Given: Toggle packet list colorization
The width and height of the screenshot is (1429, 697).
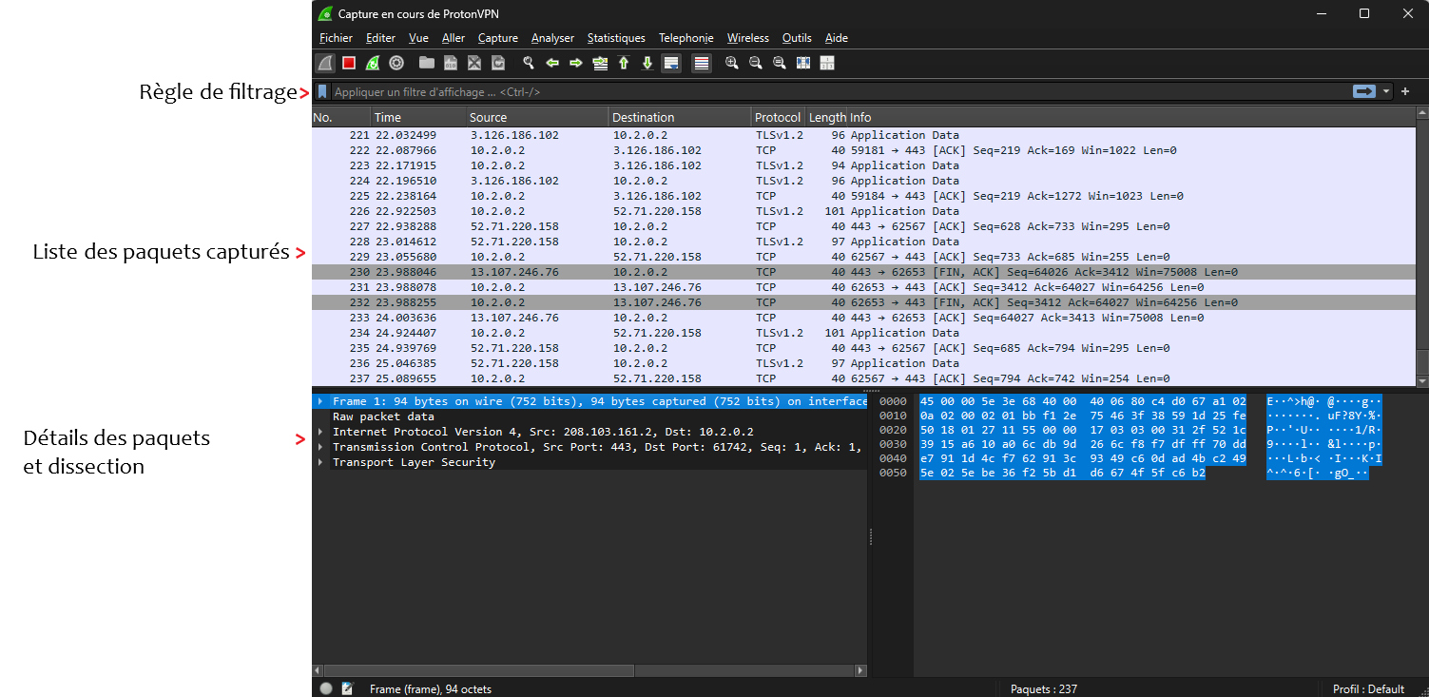Looking at the screenshot, I should 702,63.
